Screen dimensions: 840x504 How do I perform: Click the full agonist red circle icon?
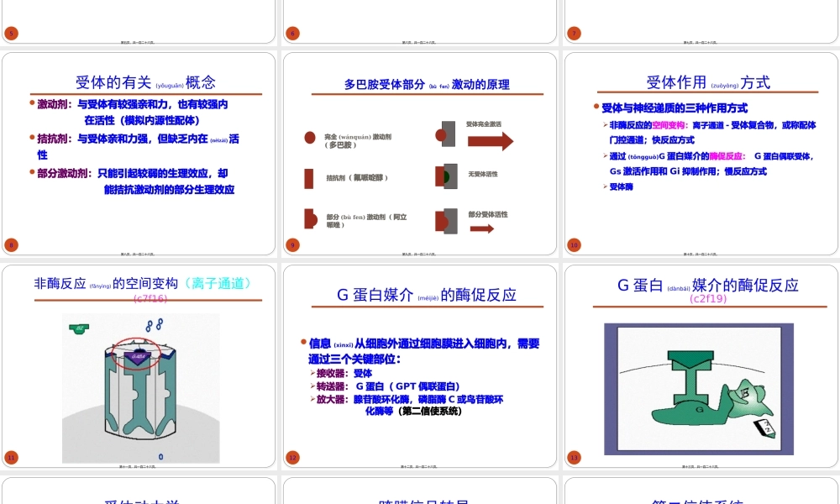(309, 136)
